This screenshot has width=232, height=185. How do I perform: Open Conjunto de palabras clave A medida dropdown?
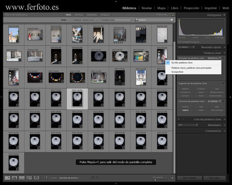[214, 101]
